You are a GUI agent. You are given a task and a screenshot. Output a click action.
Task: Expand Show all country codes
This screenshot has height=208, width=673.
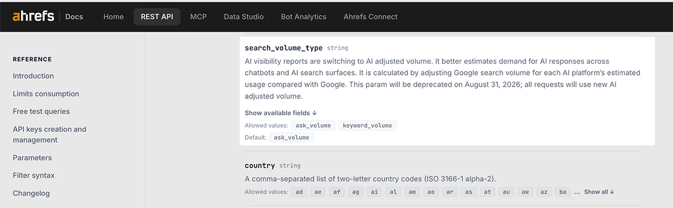(x=599, y=192)
